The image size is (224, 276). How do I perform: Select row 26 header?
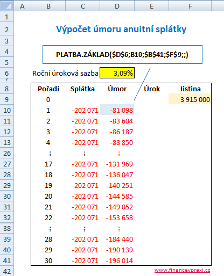tap(7, 153)
